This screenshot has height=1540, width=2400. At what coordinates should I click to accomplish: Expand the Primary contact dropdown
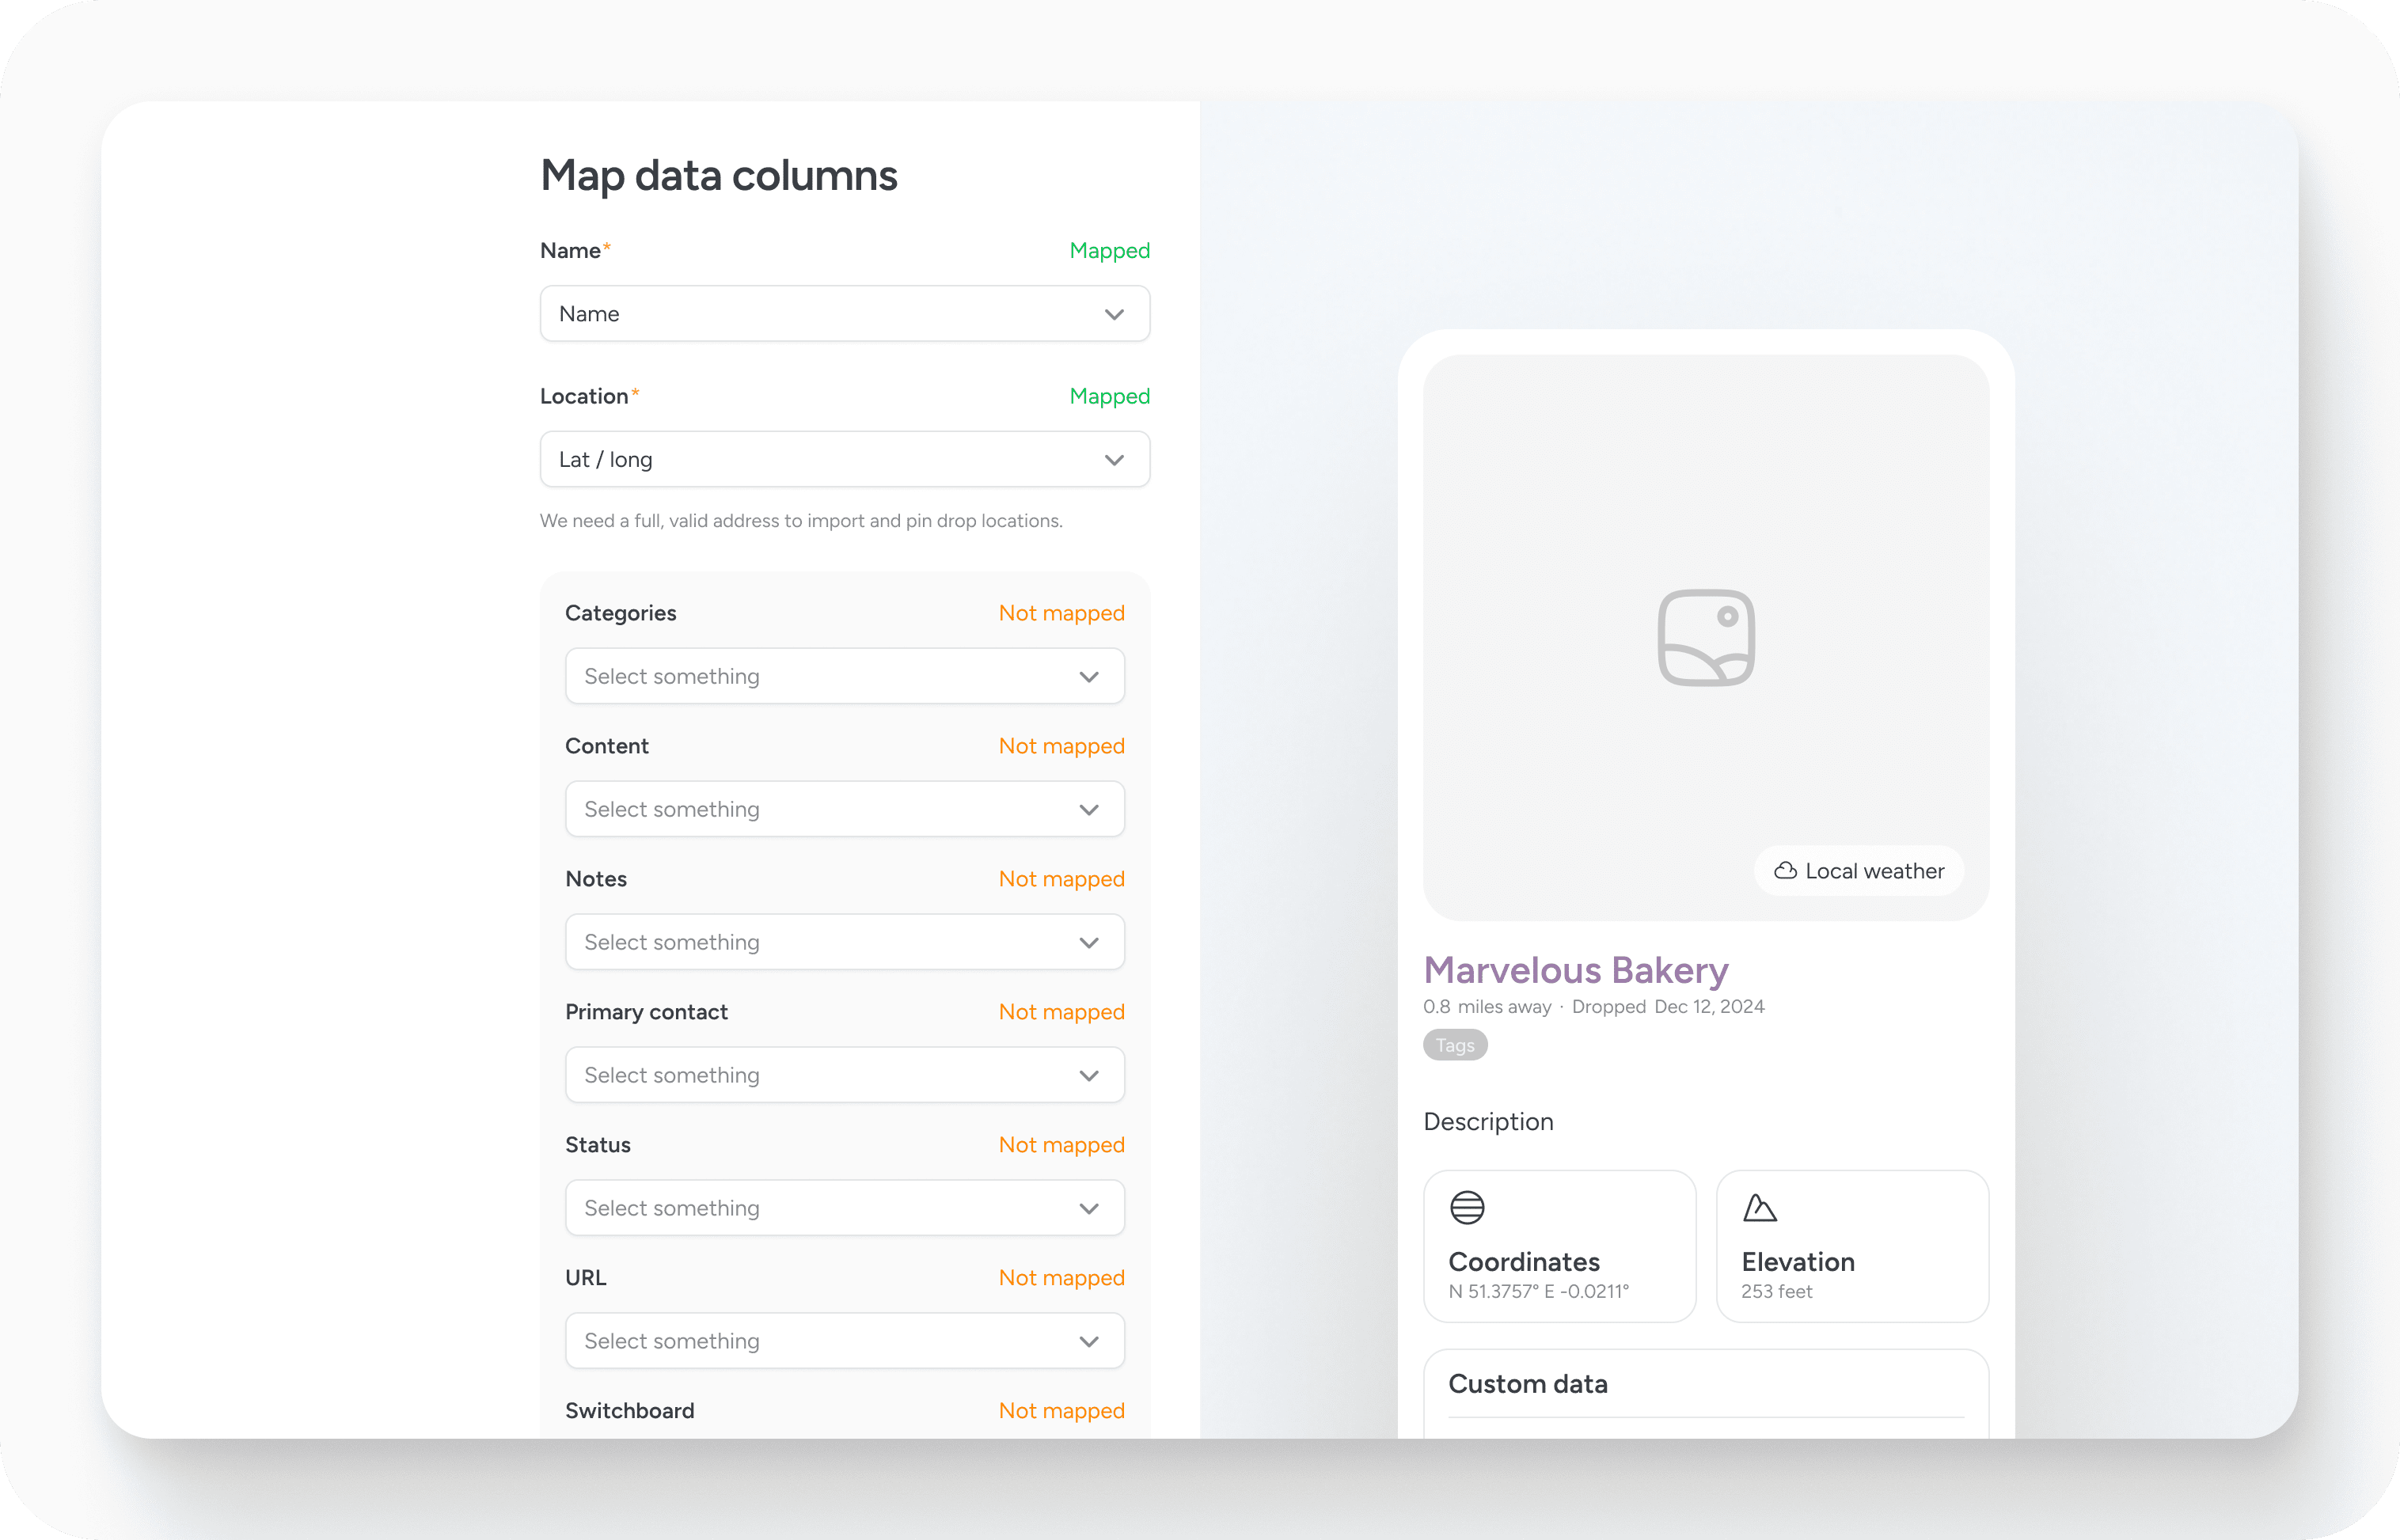844,1075
